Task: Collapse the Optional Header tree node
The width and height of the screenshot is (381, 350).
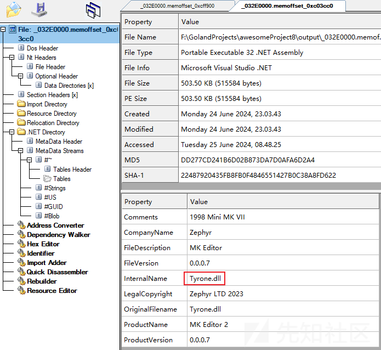Action: pyautogui.click(x=20, y=76)
